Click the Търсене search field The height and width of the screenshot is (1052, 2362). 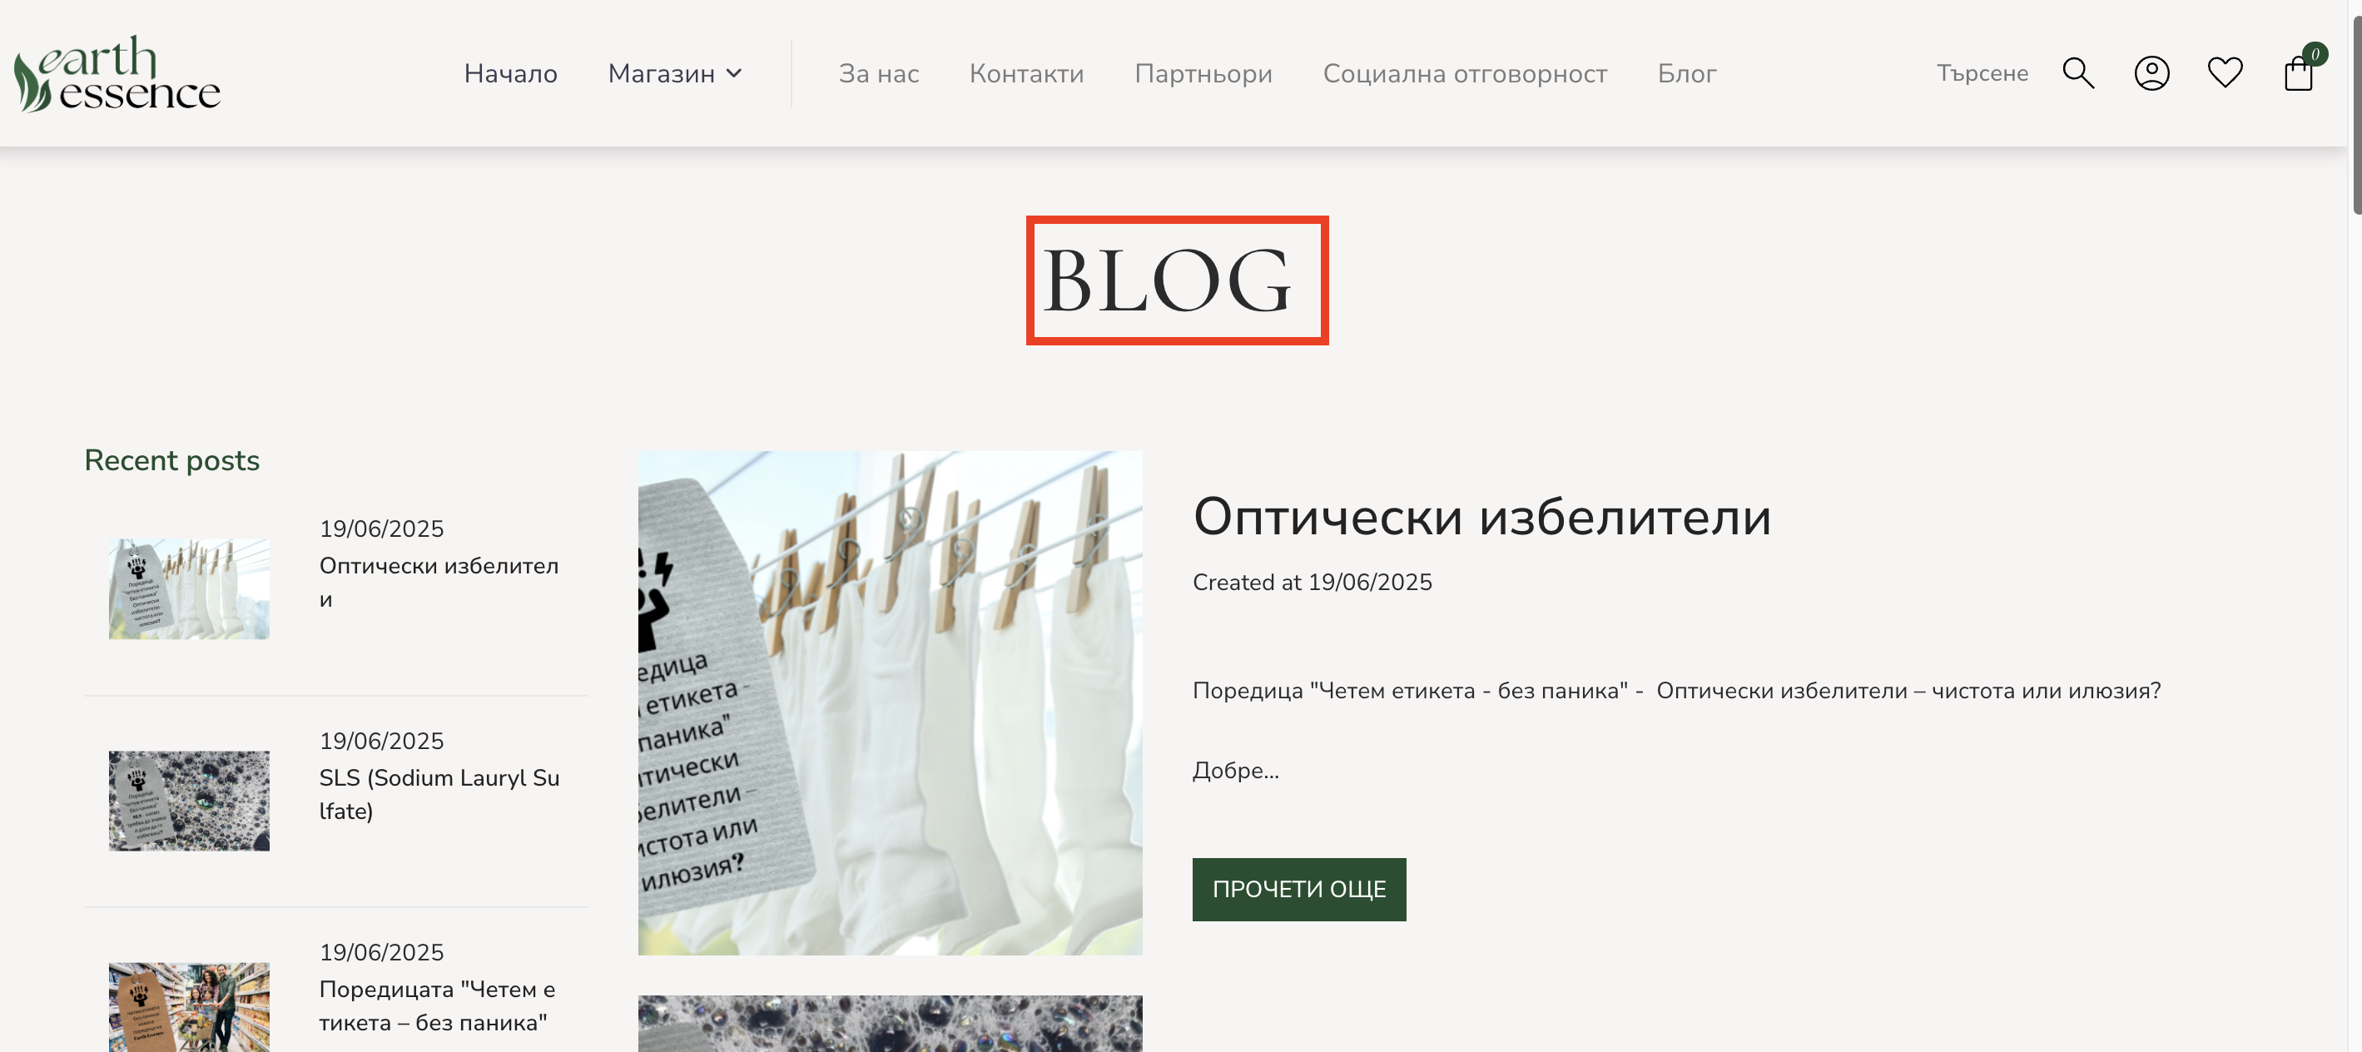click(x=1982, y=73)
